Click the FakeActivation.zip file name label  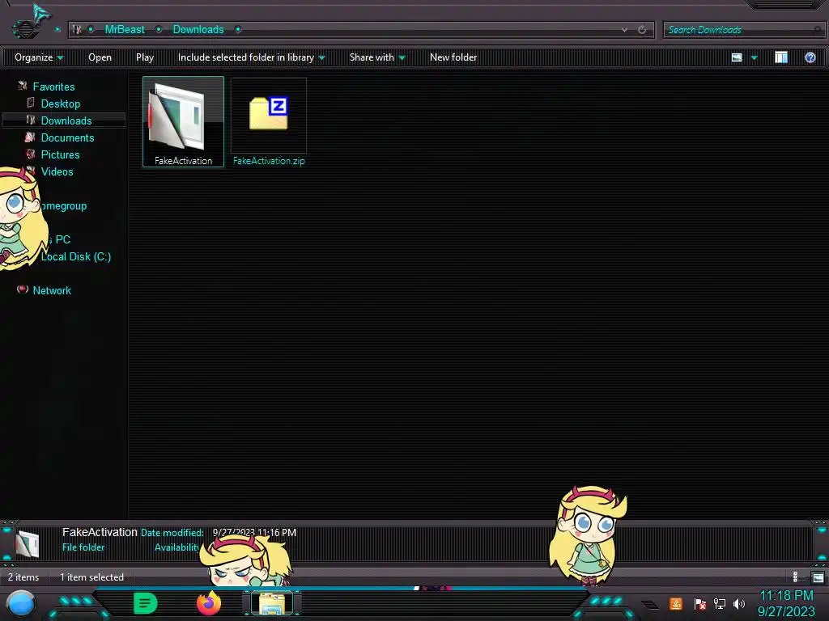[x=269, y=161]
